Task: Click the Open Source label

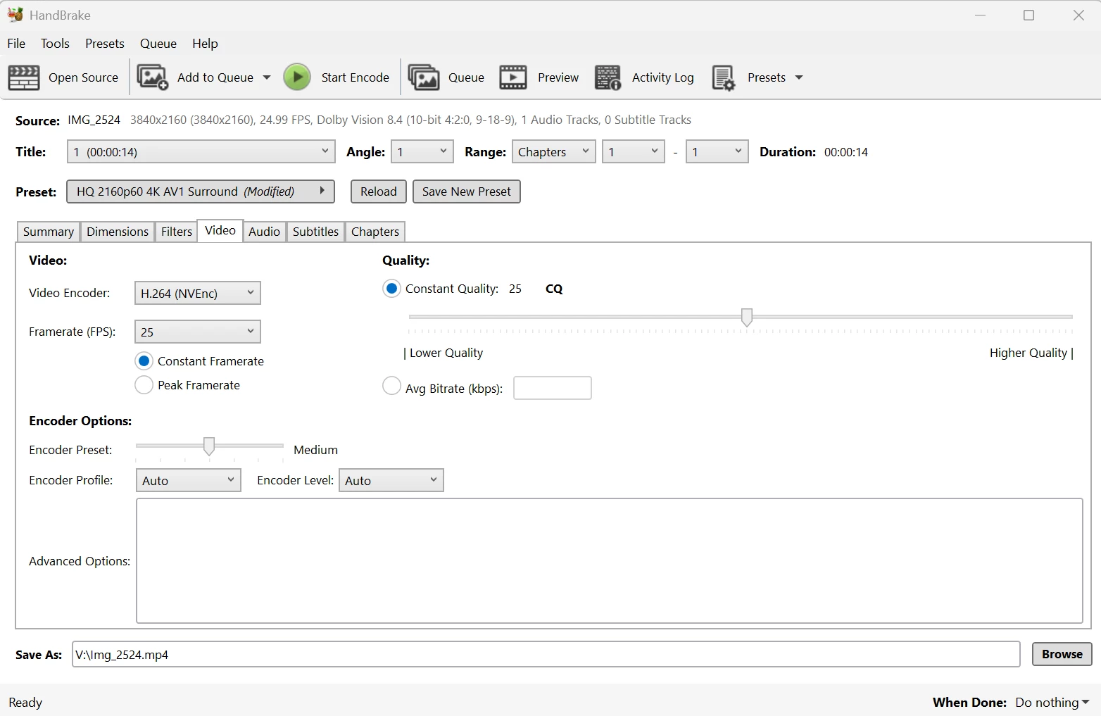Action: point(83,77)
